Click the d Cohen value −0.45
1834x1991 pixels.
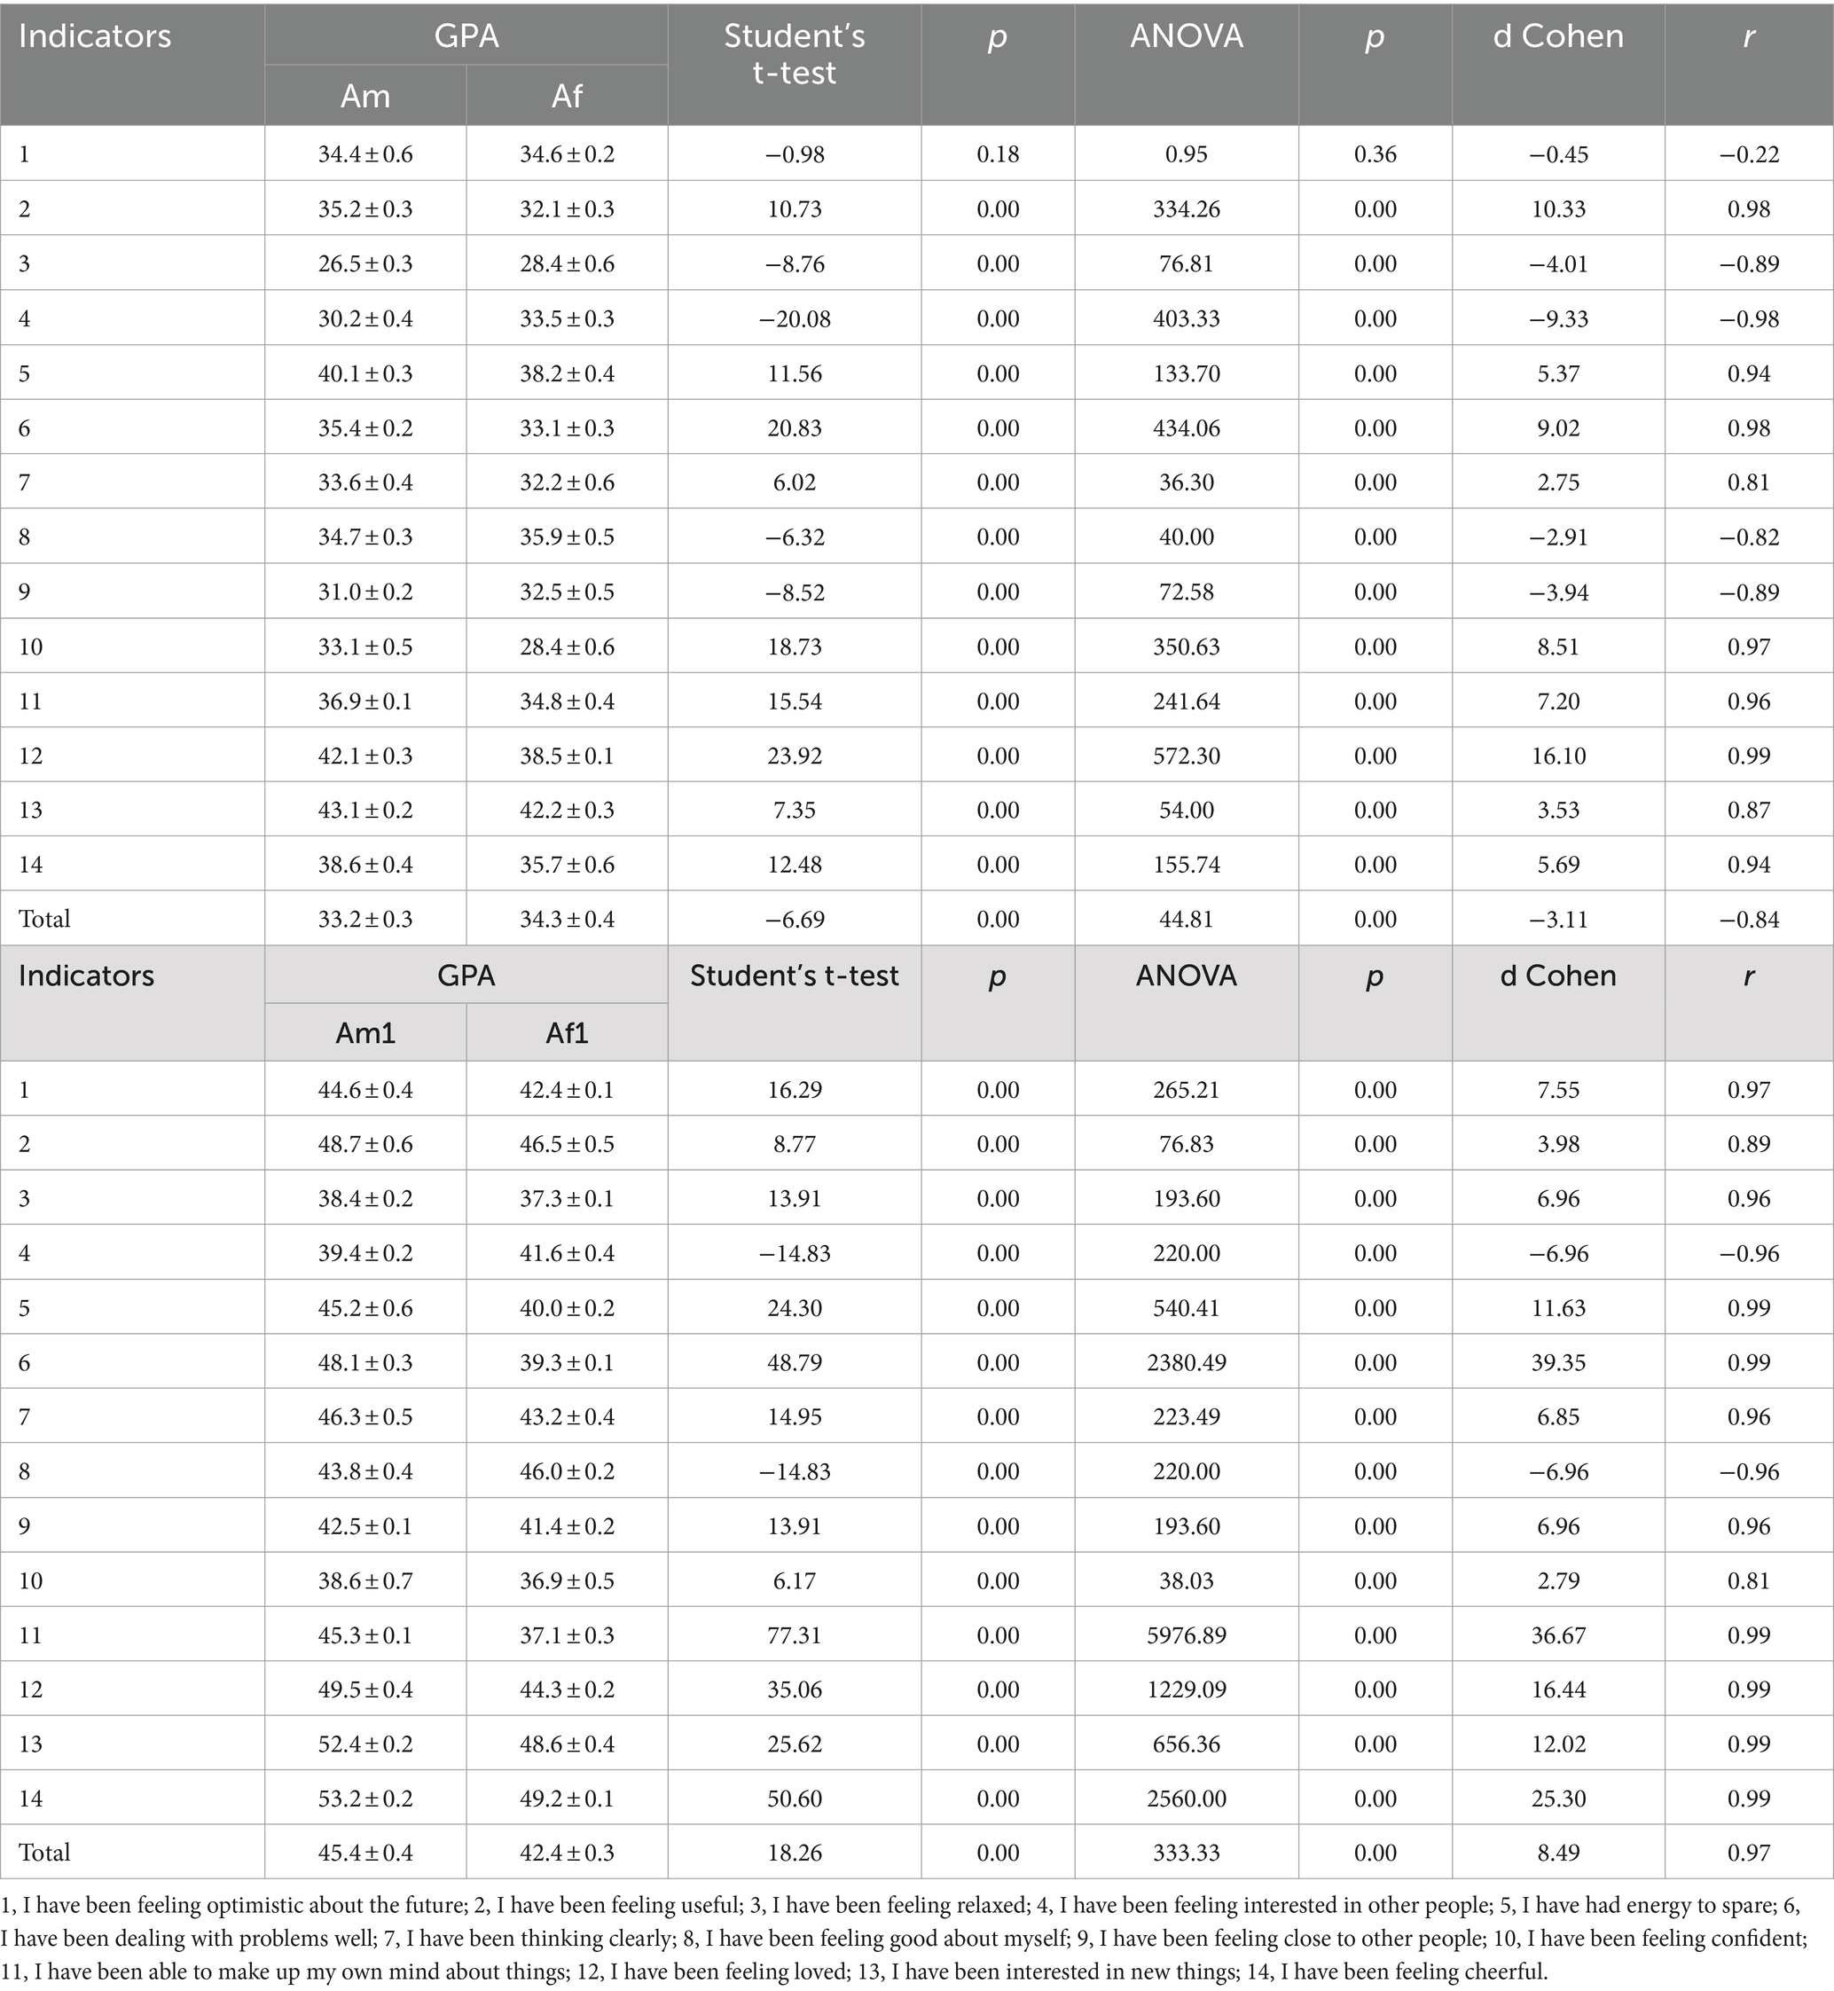pyautogui.click(x=1558, y=153)
